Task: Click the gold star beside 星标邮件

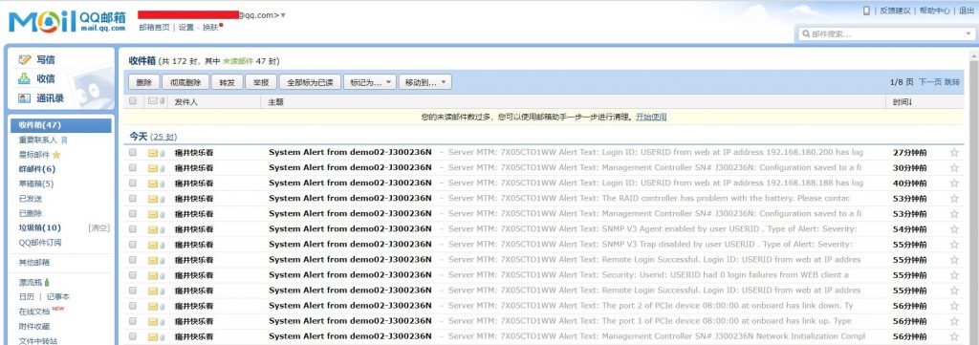Action: click(56, 155)
